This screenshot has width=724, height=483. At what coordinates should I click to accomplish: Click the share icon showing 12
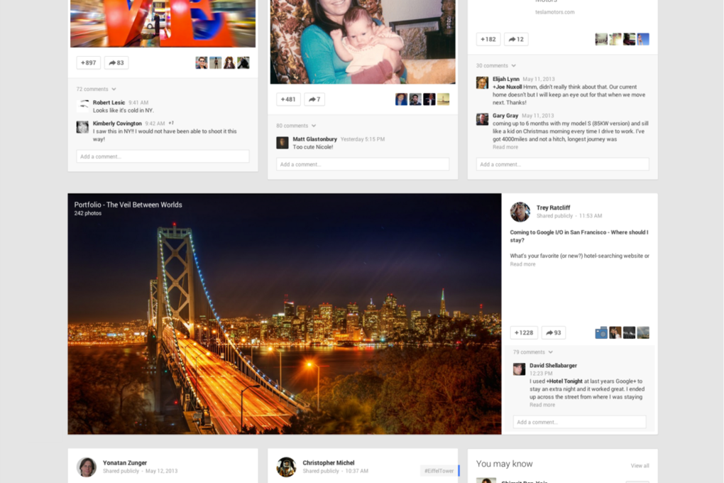[516, 39]
